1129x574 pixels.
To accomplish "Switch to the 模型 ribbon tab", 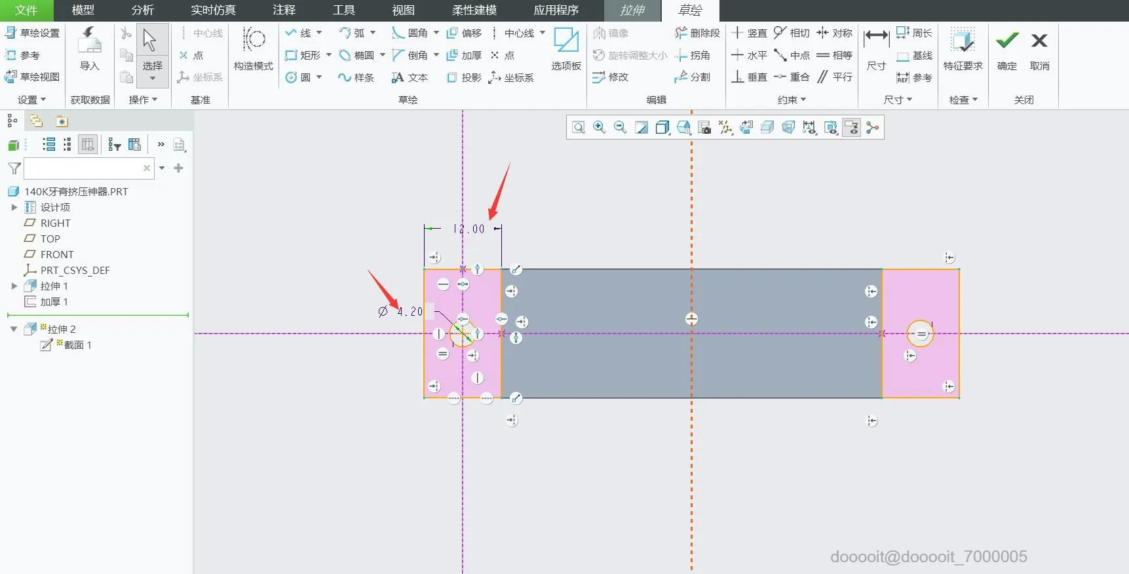I will tap(83, 10).
